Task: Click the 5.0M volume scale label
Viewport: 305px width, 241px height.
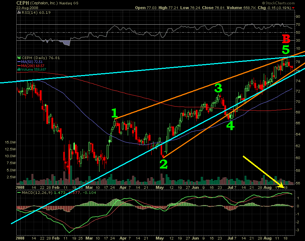Action: (11, 170)
